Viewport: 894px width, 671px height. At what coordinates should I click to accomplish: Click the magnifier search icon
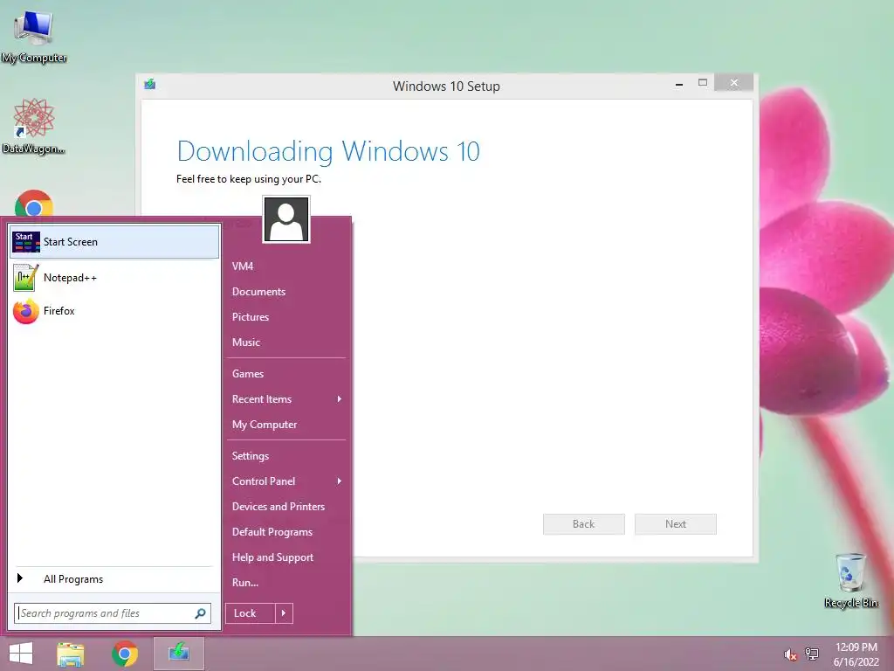[x=200, y=613]
